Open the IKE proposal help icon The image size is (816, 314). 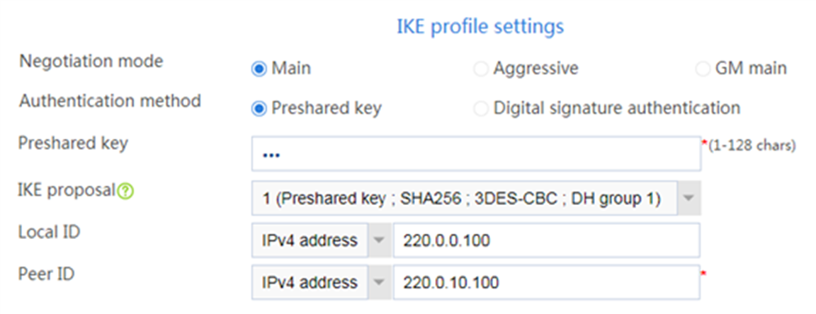point(125,192)
